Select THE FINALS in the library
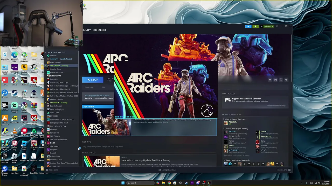 pos(53,136)
